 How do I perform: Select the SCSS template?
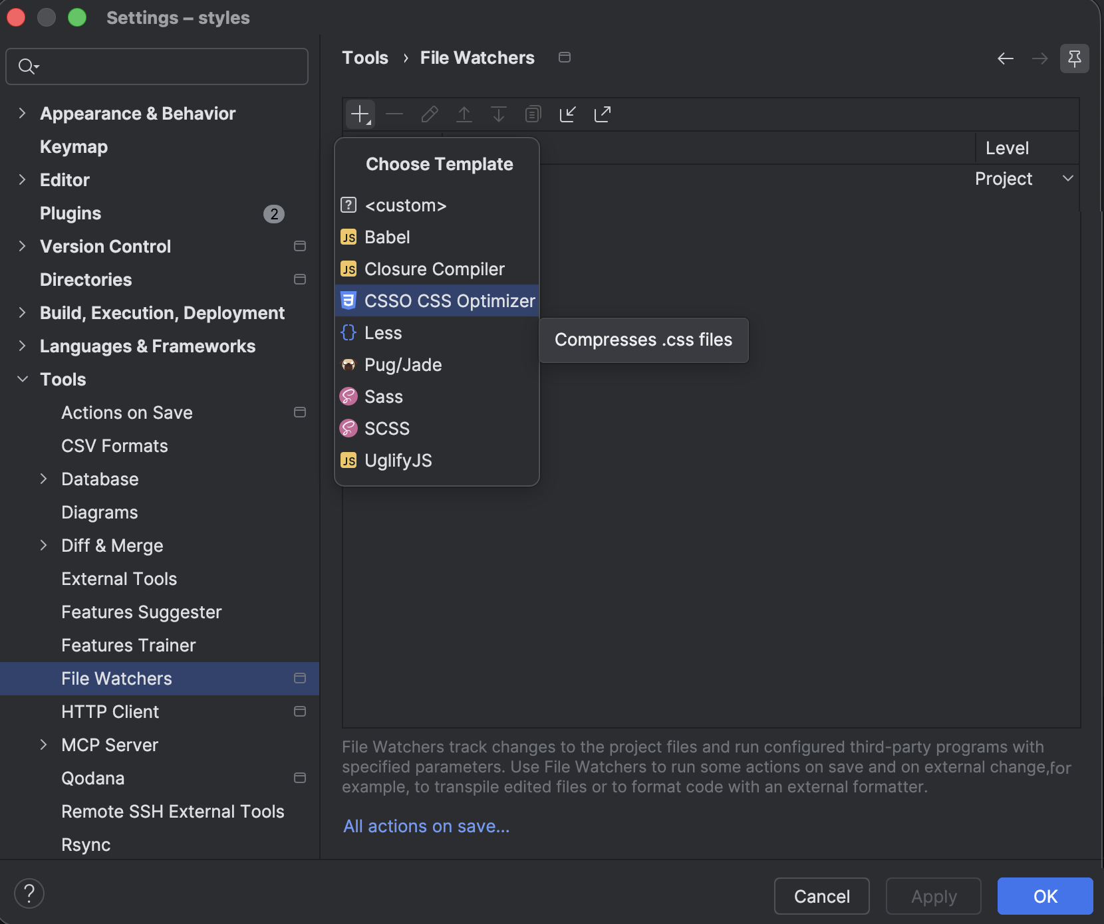[x=437, y=429]
